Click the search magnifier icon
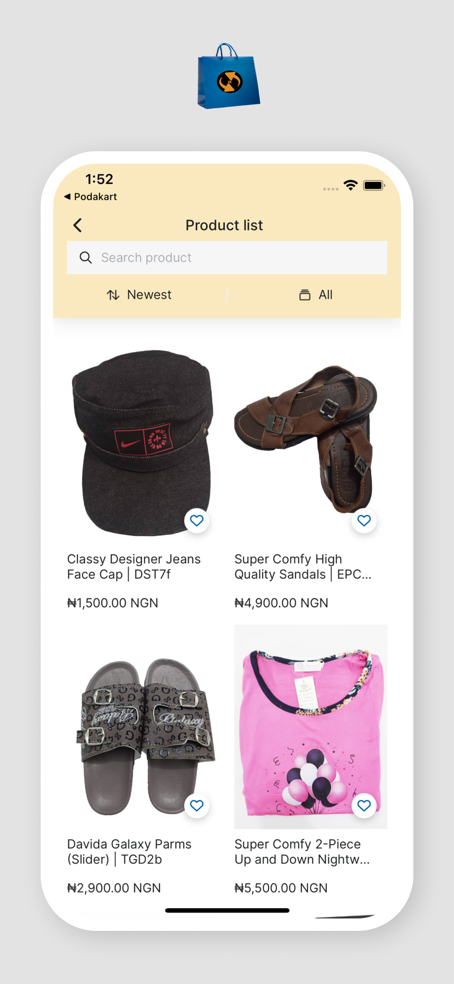Screen dimensions: 454x984 click(x=85, y=257)
